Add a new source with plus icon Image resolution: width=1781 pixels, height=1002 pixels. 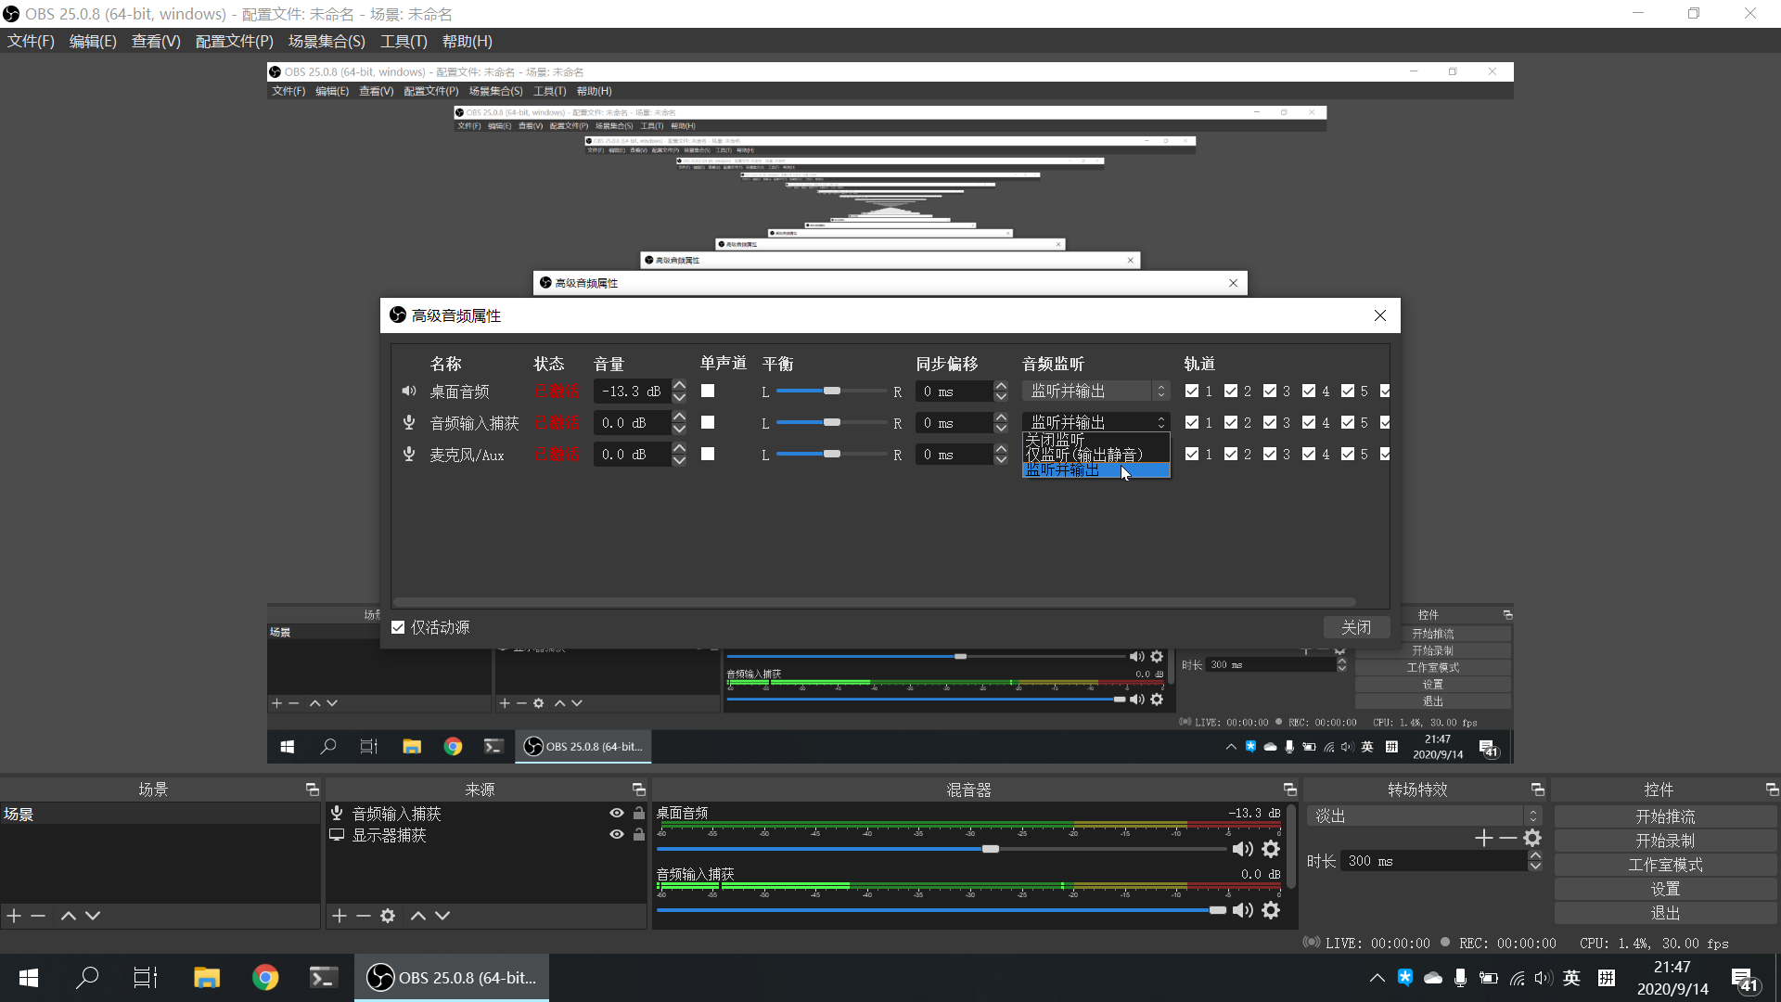click(x=340, y=916)
